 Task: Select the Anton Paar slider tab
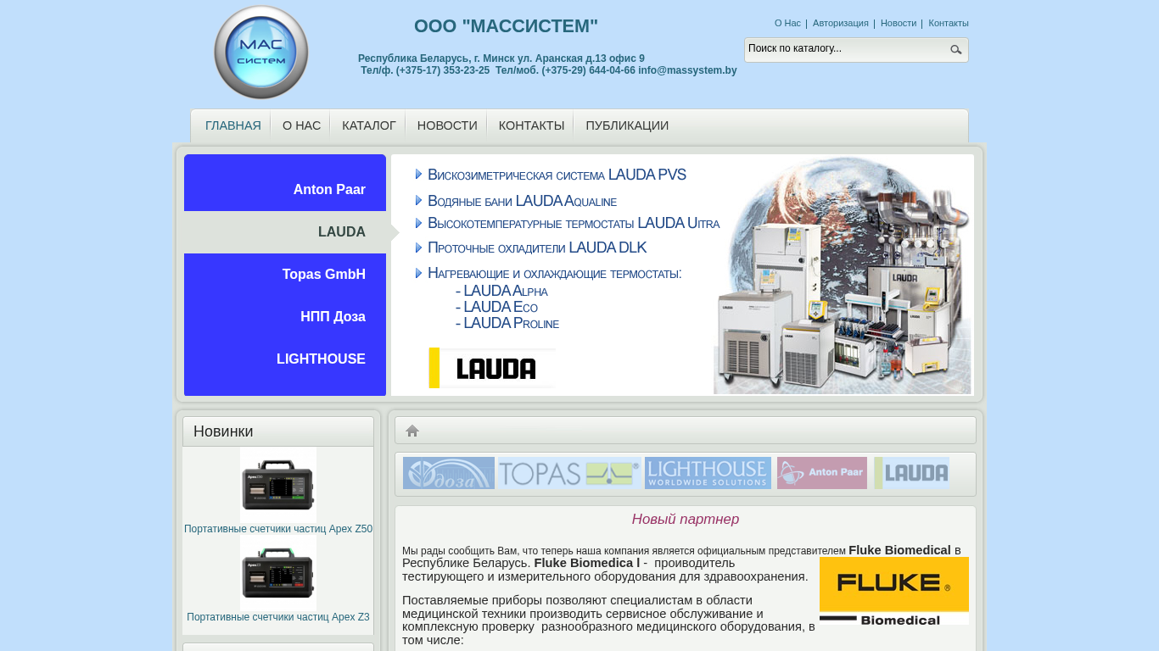285,190
